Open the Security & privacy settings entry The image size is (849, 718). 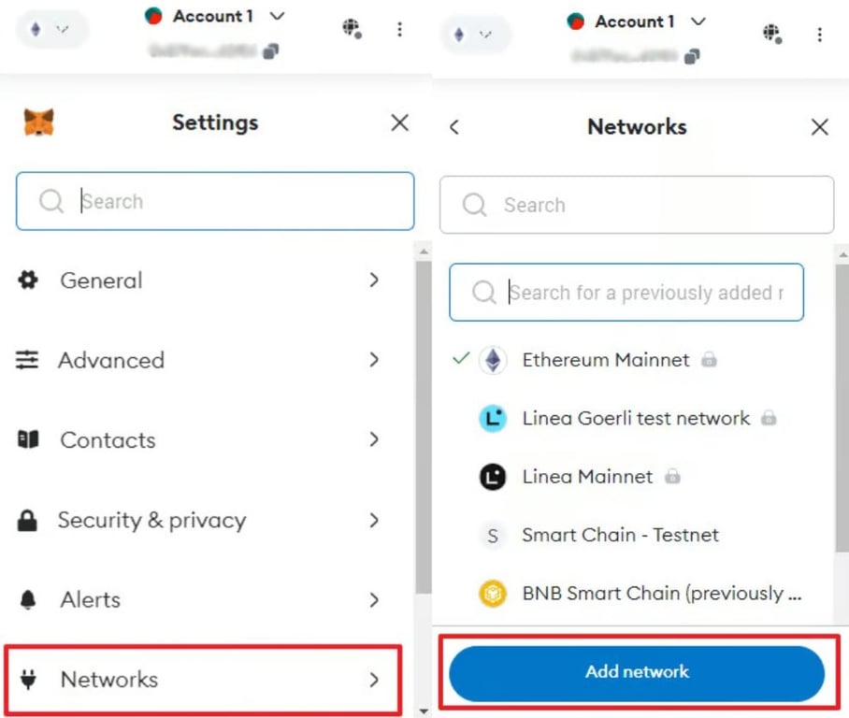click(152, 521)
